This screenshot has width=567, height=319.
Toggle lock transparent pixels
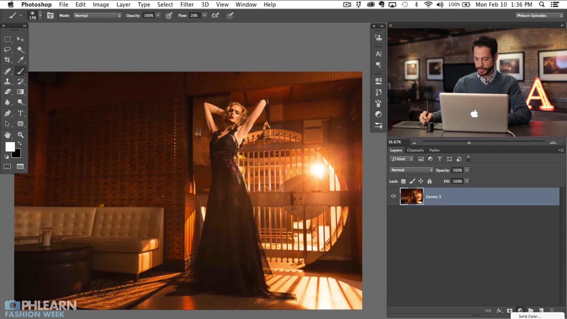(403, 181)
